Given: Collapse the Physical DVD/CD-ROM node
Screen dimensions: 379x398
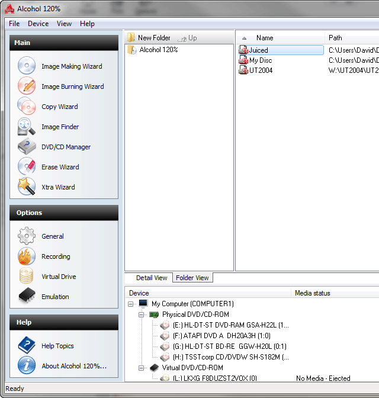Looking at the screenshot, I should (x=142, y=314).
